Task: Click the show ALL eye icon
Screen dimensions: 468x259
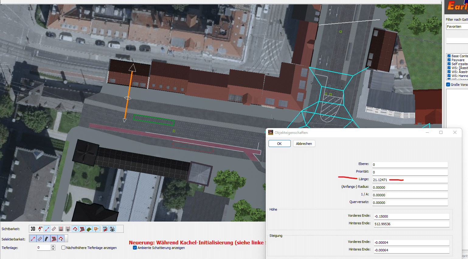Action: click(113, 229)
